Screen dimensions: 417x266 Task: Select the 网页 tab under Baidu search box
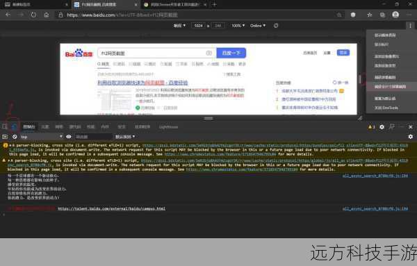(x=103, y=64)
